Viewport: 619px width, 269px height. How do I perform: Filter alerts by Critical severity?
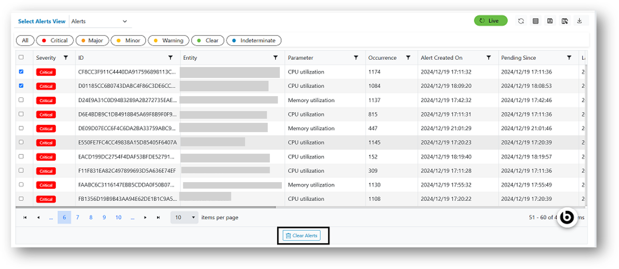[x=55, y=40]
